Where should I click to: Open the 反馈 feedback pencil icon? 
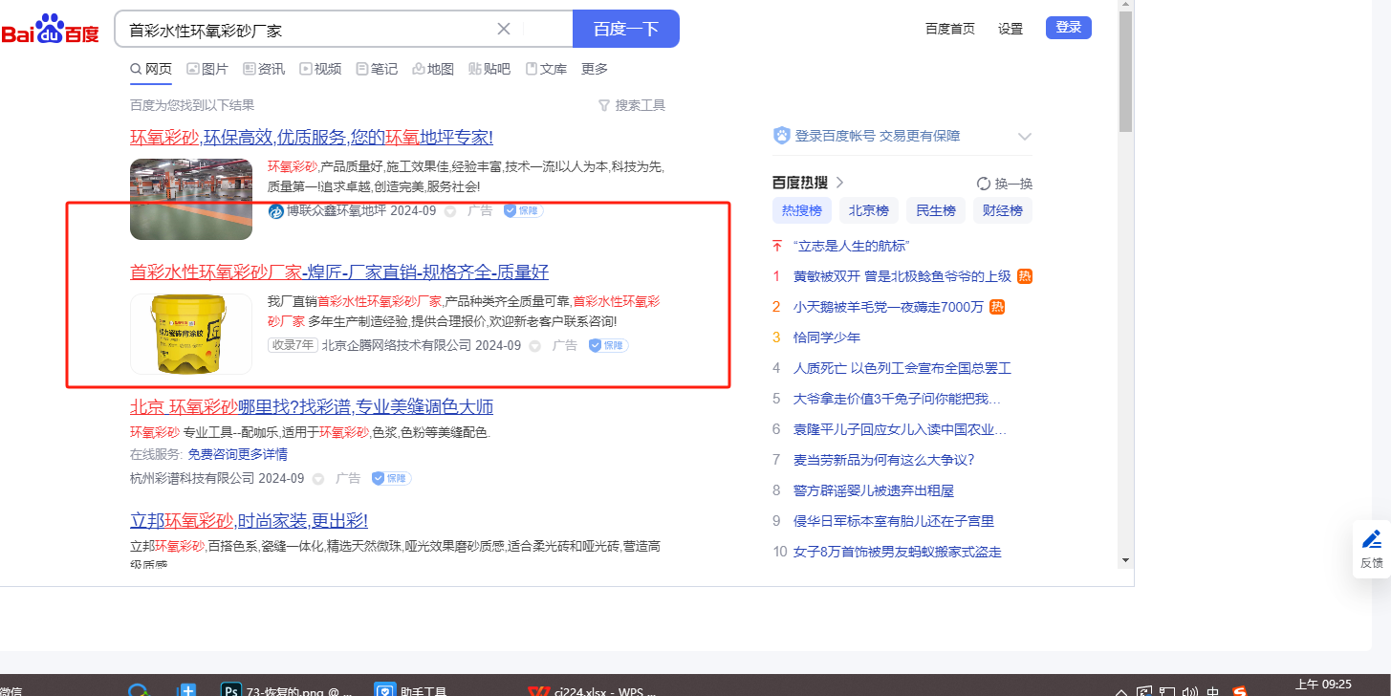[x=1372, y=539]
